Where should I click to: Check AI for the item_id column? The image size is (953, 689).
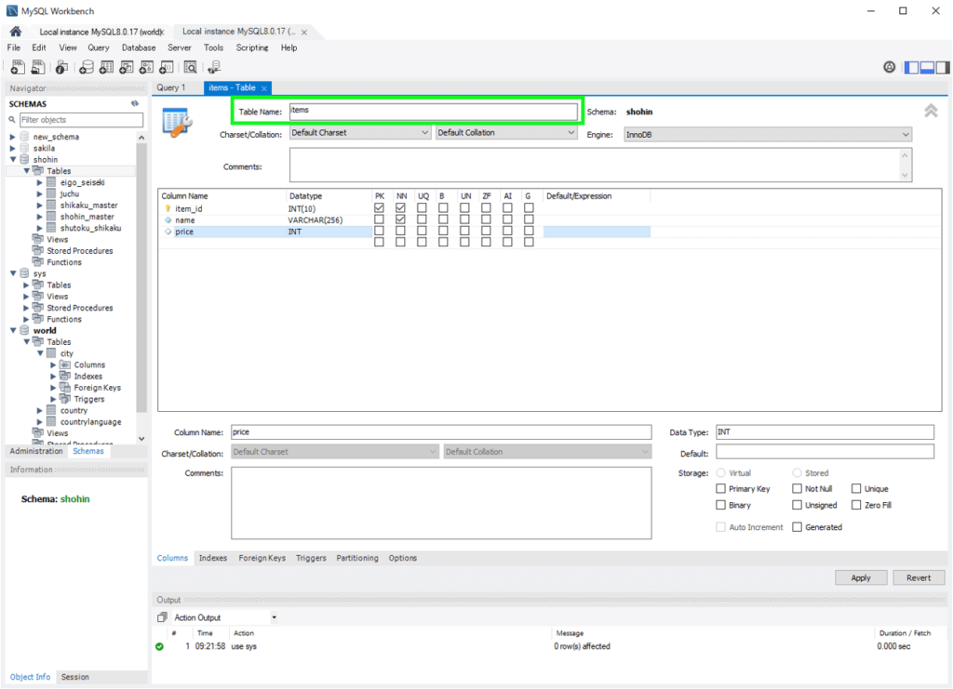pyautogui.click(x=507, y=208)
